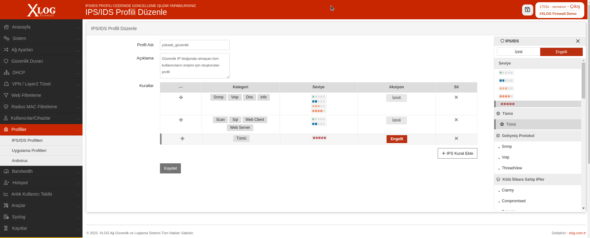Open the Hotspot menu

(x=41, y=183)
